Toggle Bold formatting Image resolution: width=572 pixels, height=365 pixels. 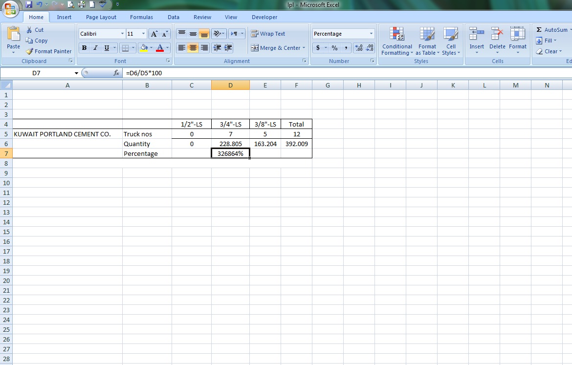[84, 48]
